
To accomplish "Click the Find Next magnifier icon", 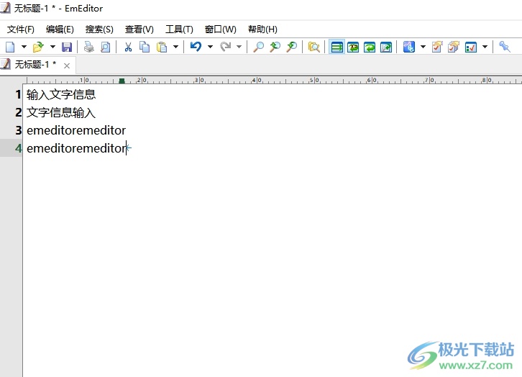I will click(292, 47).
